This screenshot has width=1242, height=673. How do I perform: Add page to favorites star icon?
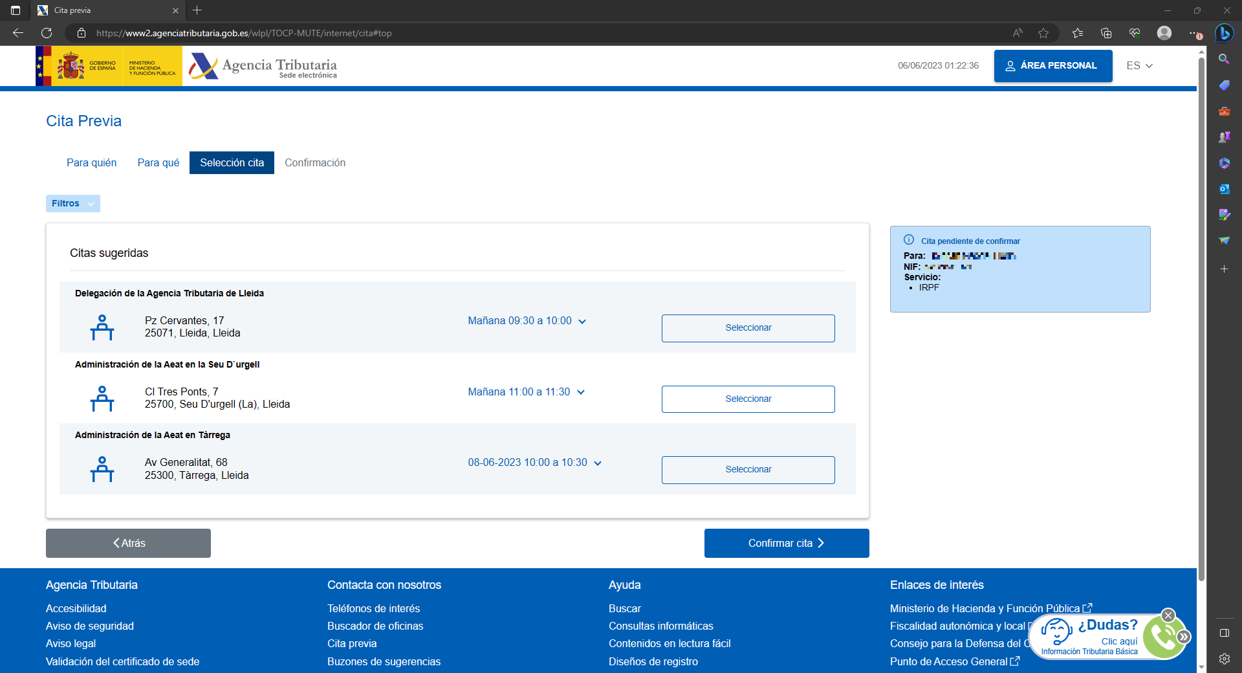pos(1043,33)
